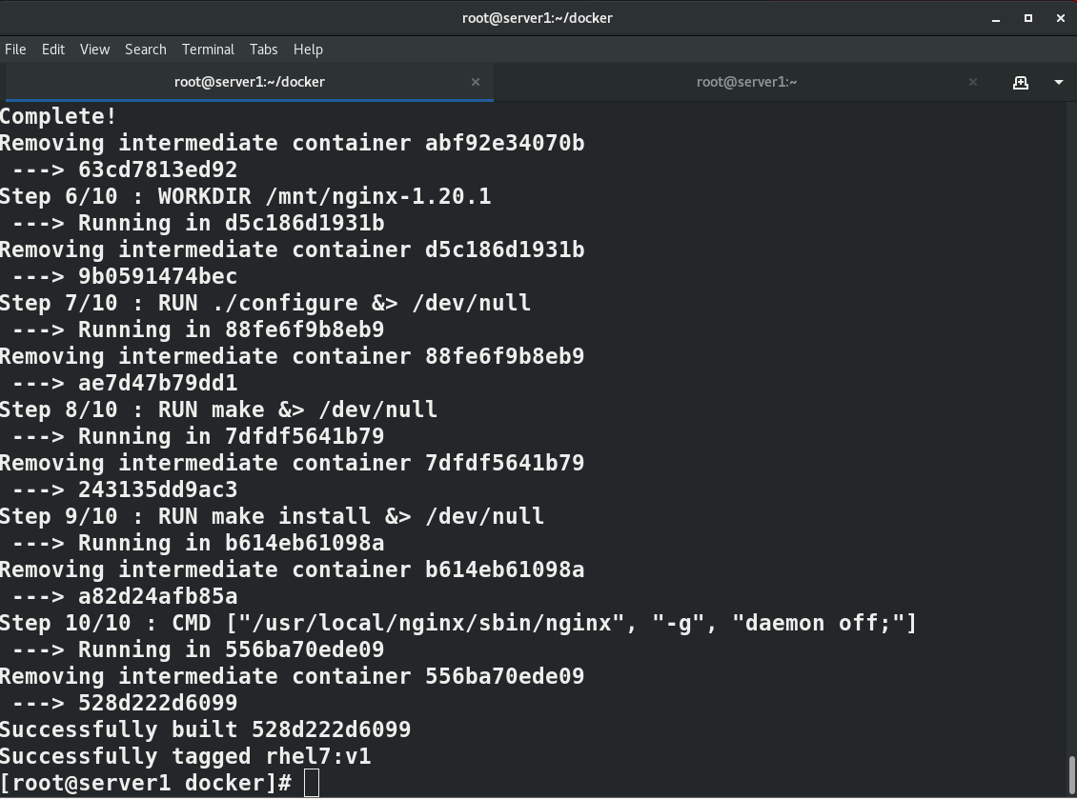
Task: Open the Terminal menu
Action: point(208,50)
